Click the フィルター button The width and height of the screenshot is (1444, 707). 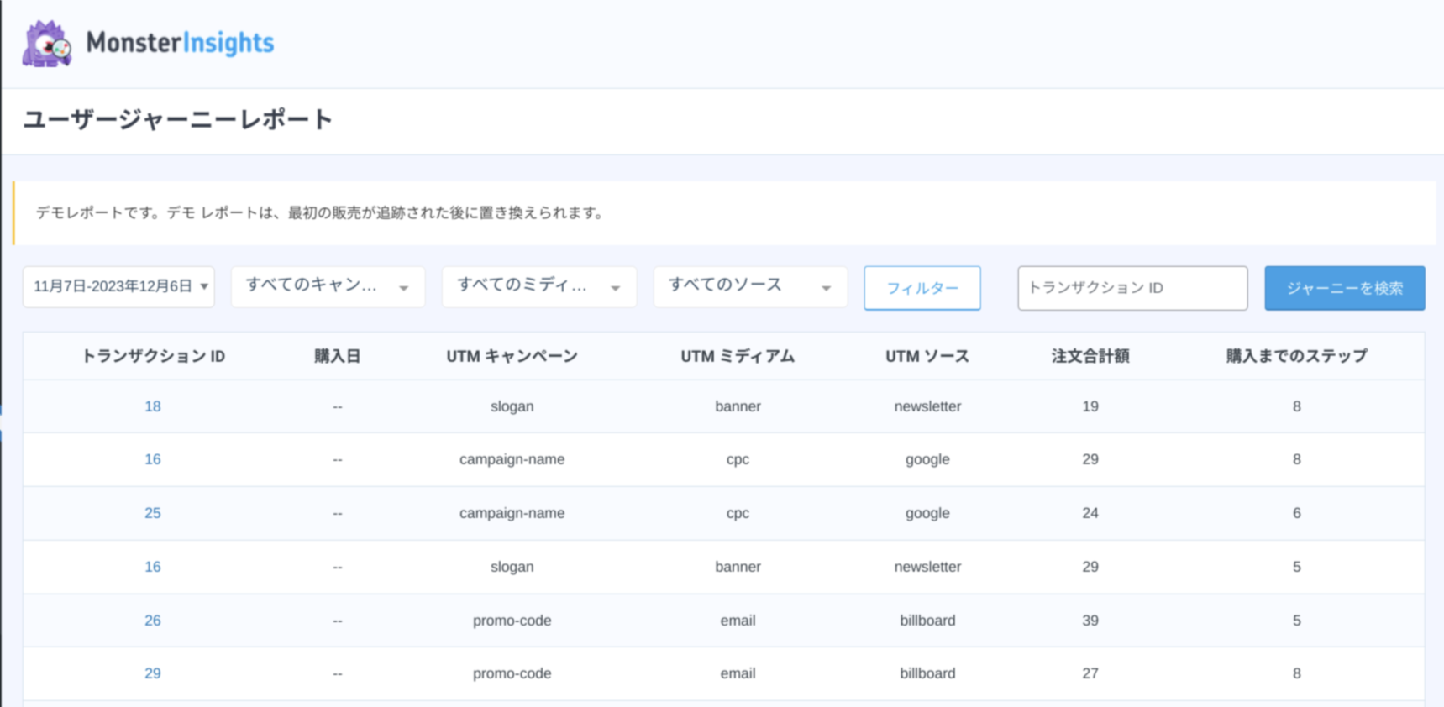pos(922,288)
